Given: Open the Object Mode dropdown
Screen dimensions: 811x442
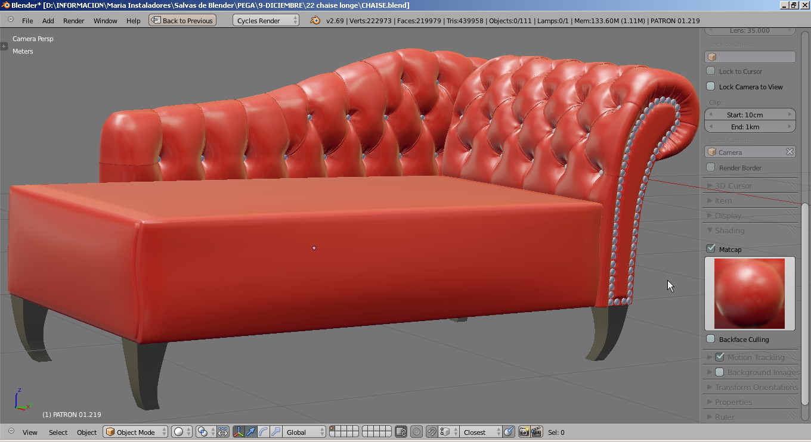Looking at the screenshot, I should [x=135, y=432].
